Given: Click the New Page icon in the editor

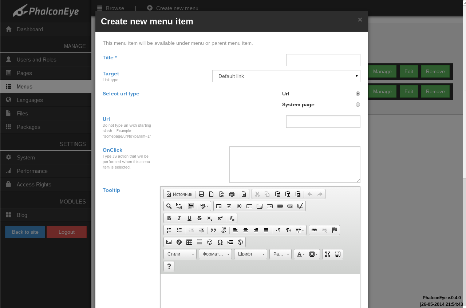Looking at the screenshot, I should tap(212, 194).
